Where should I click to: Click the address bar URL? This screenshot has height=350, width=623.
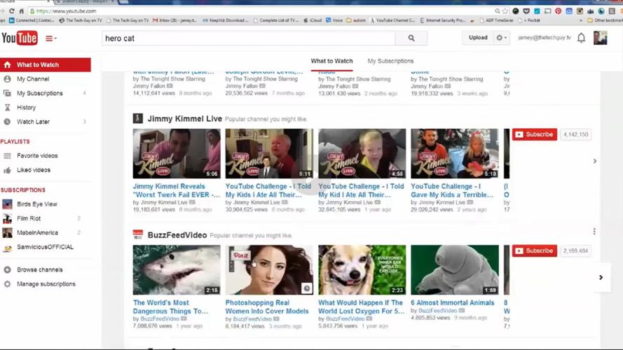pos(66,11)
